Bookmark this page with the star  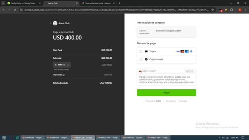tap(212, 10)
